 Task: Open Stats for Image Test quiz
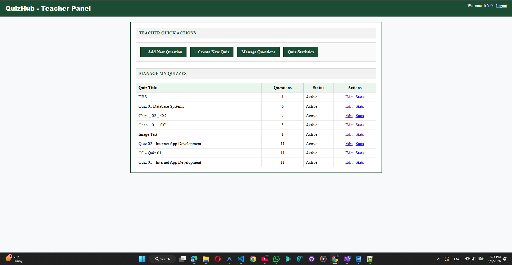(360, 134)
